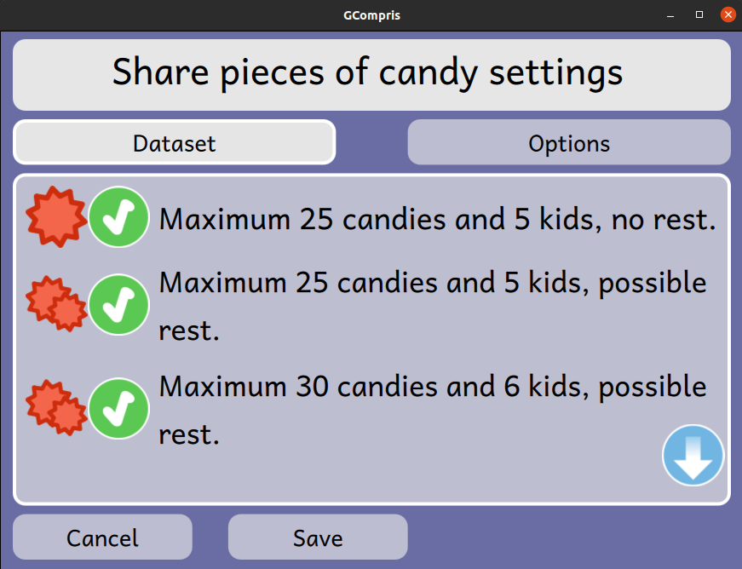Minimize the GCompris window
The height and width of the screenshot is (569, 742).
pos(670,15)
